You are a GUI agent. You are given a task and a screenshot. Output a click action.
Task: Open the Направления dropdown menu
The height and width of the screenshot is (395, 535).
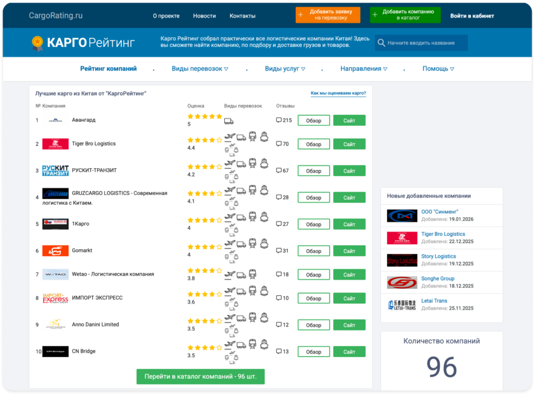tap(364, 69)
